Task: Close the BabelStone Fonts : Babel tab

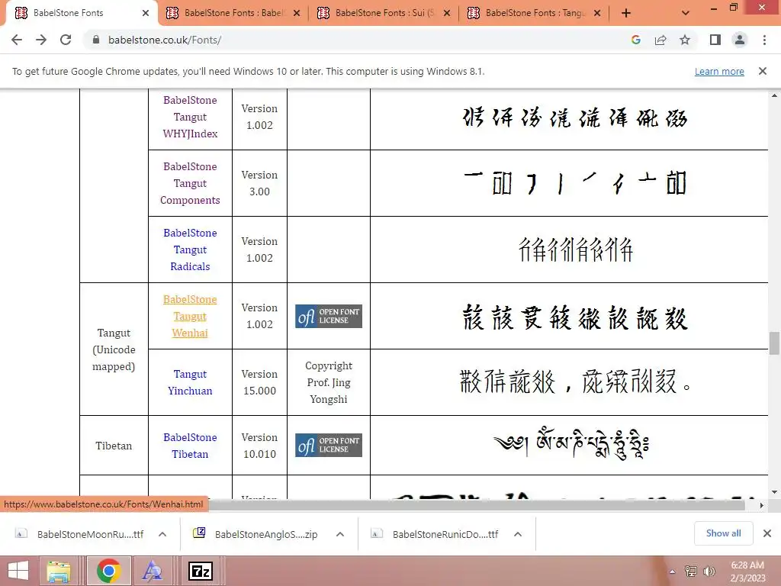Action: point(297,14)
